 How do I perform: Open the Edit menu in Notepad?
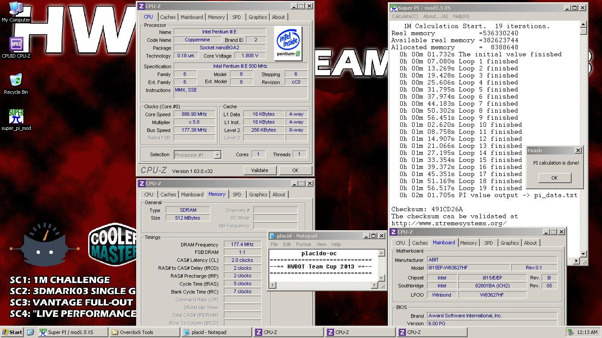[x=287, y=244]
